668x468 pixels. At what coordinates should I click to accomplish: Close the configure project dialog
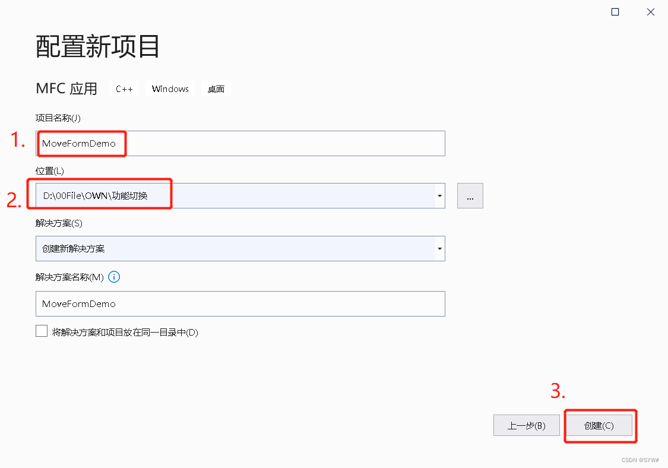[x=650, y=11]
